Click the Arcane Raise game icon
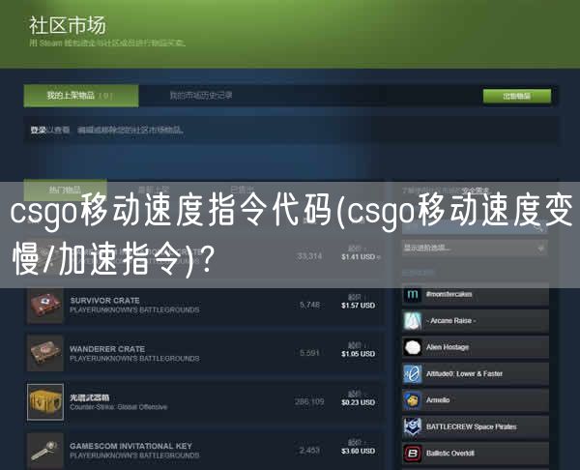Screen dimensions: 580x470 [412, 321]
